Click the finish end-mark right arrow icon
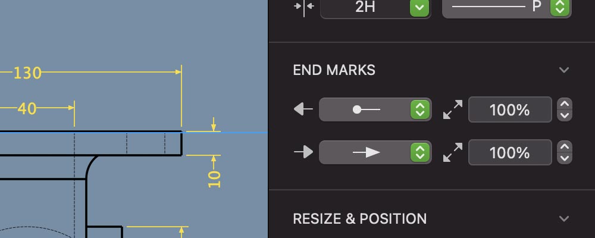The height and width of the screenshot is (238, 595). pos(303,152)
